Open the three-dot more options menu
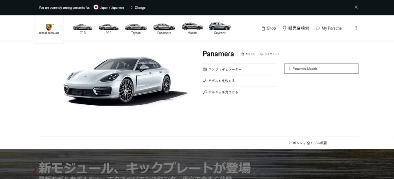 [356, 28]
